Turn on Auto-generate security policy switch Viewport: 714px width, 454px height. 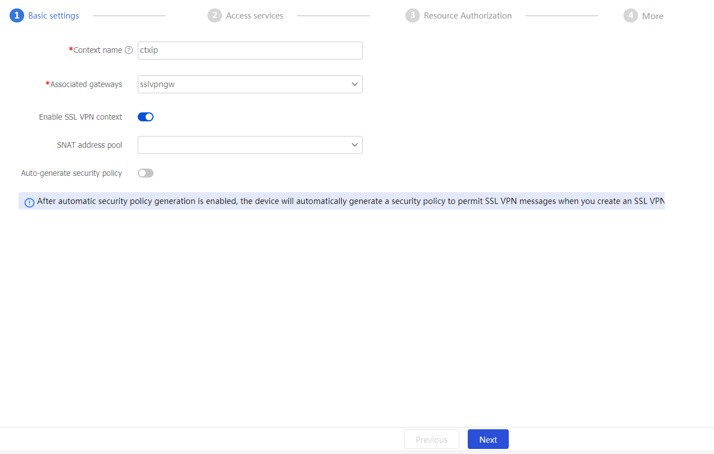tap(146, 173)
